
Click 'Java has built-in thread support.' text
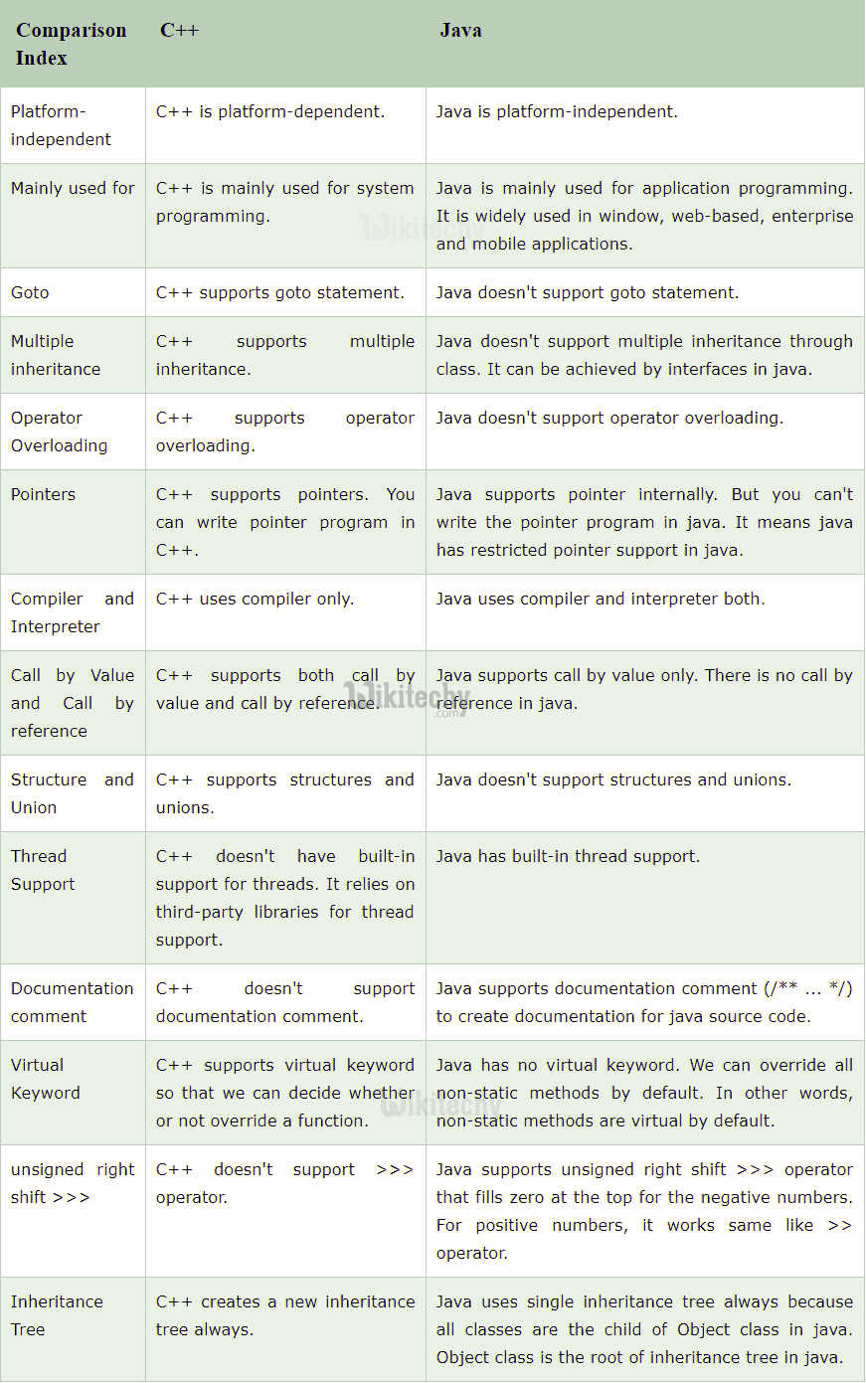(x=568, y=856)
